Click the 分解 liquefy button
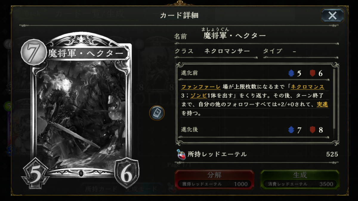The width and height of the screenshot is (358, 201). coord(214,180)
